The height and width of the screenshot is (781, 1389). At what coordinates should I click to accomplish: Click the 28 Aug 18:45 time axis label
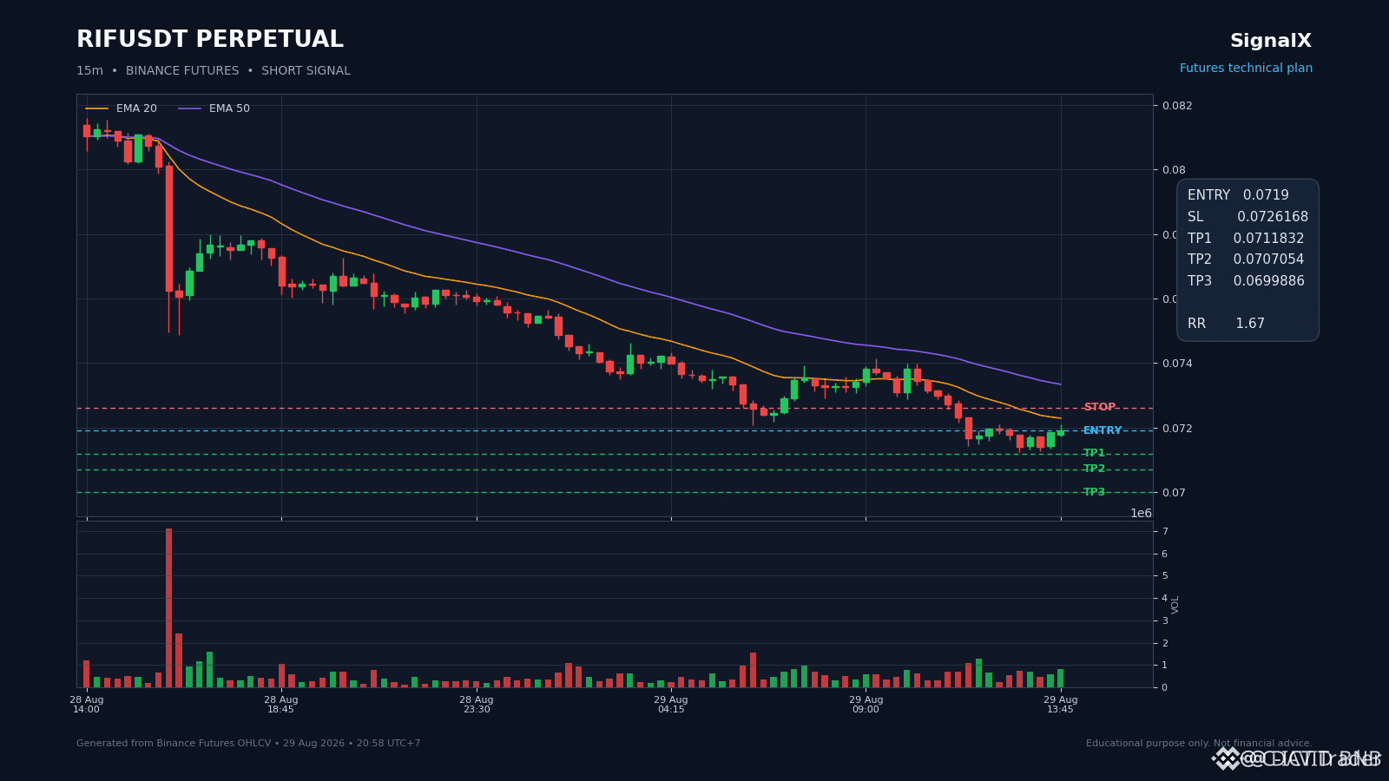[x=281, y=705]
